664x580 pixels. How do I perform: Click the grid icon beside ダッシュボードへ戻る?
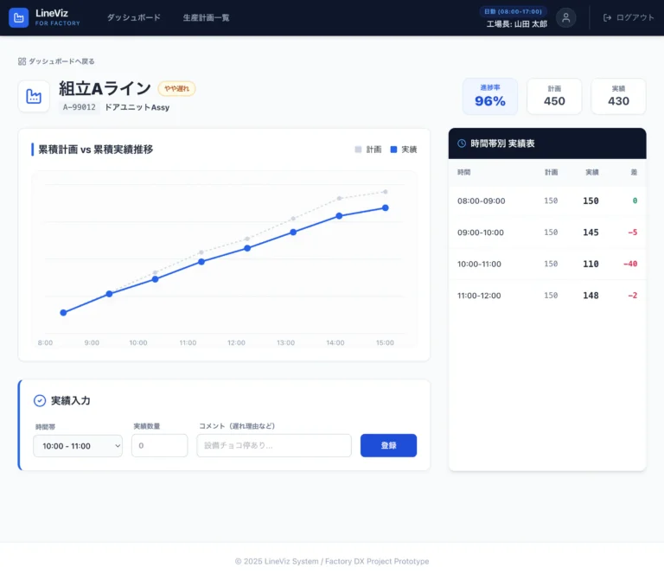(x=22, y=61)
